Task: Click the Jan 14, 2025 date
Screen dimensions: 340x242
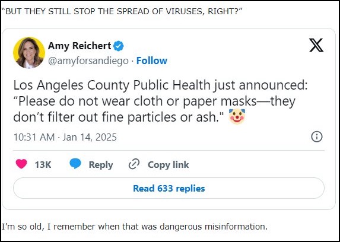Action: (90, 137)
